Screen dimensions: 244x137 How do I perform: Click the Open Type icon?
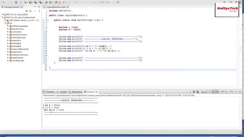point(56,2)
